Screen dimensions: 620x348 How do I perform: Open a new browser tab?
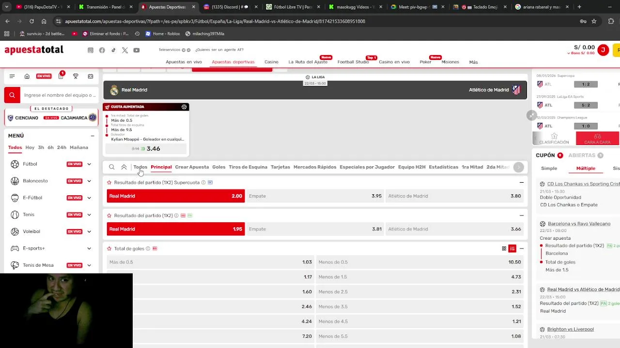579,7
